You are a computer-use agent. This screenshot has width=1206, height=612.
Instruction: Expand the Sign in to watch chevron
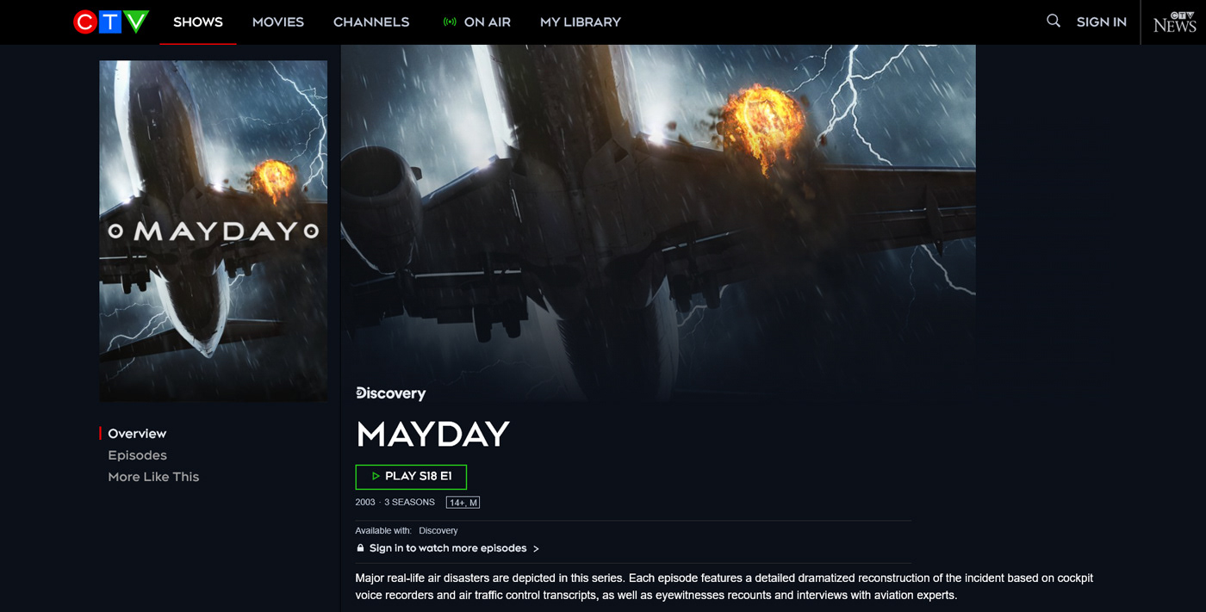pos(536,549)
